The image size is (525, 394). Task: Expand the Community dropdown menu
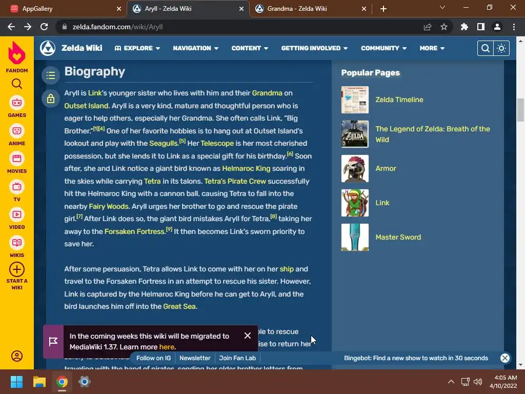tap(383, 48)
